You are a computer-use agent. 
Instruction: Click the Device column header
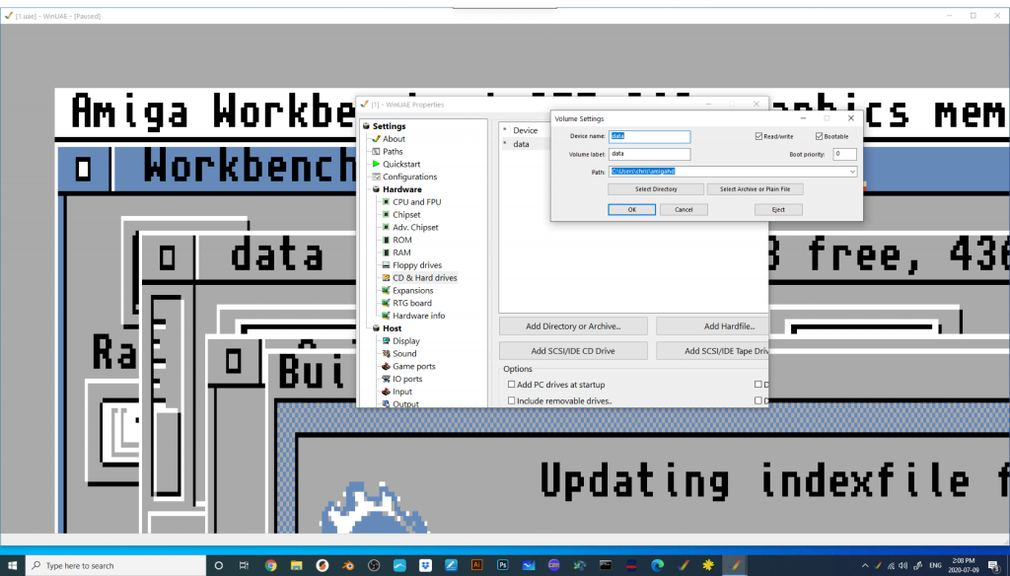point(525,130)
